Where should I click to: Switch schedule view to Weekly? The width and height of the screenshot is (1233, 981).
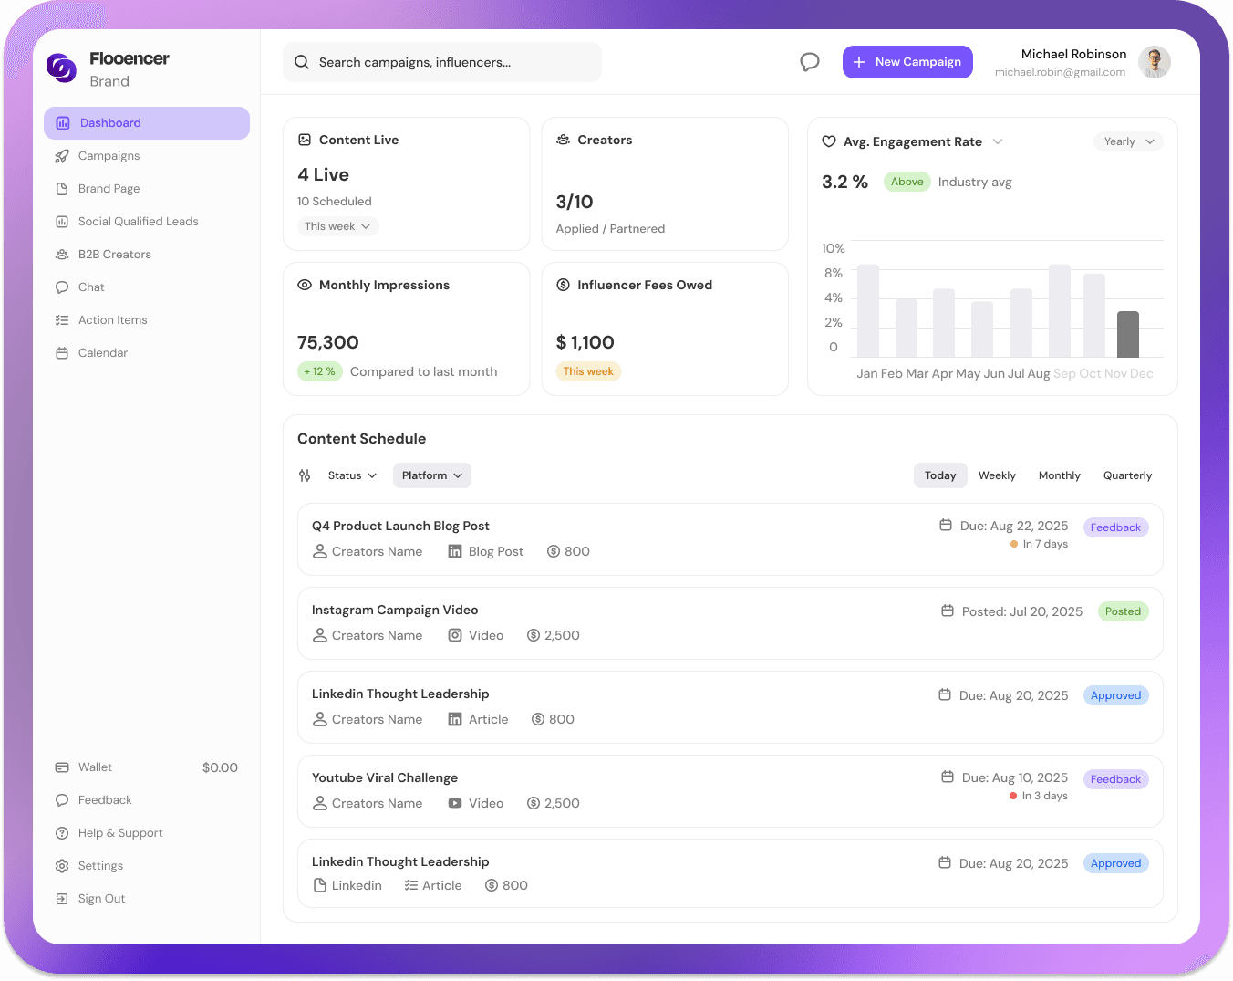point(997,475)
